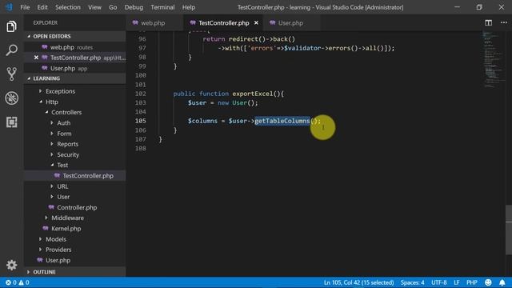
Task: Open the More Actions ellipsis menu
Action: click(504, 22)
